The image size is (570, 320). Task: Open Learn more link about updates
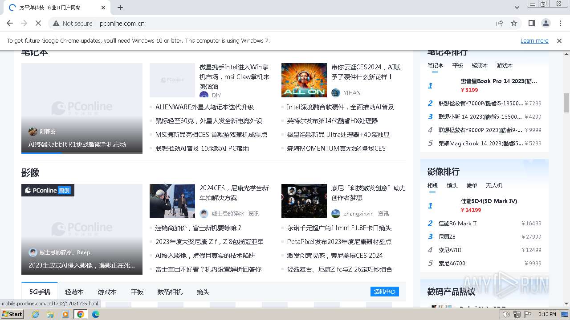point(534,40)
